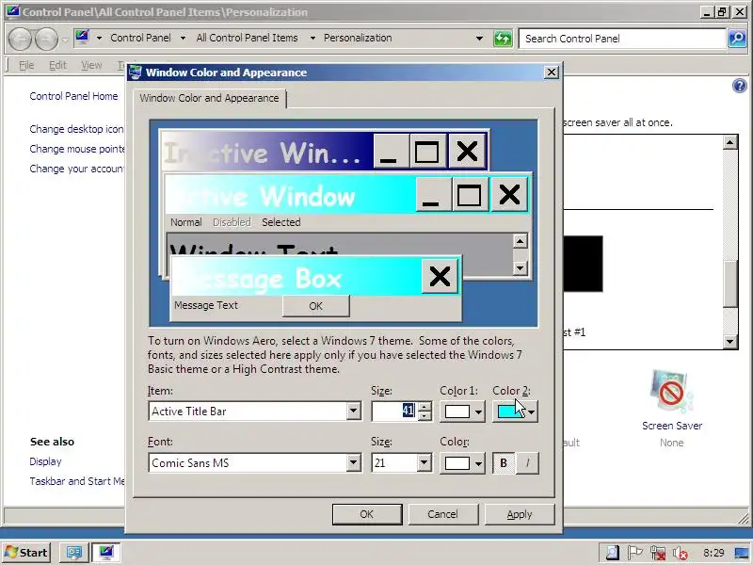Expand the Color 1 dropdown arrow
This screenshot has width=753, height=565.
[478, 412]
